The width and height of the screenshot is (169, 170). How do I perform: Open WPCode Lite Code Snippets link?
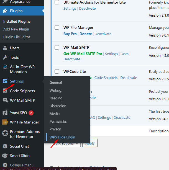pyautogui.click(x=106, y=78)
